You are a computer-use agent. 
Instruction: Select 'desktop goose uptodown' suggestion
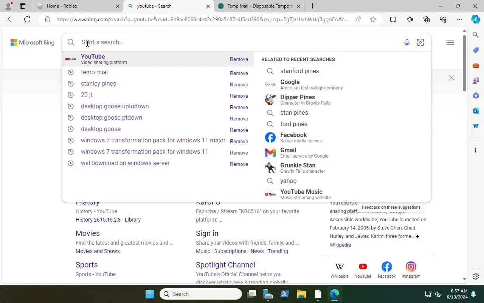pyautogui.click(x=115, y=106)
